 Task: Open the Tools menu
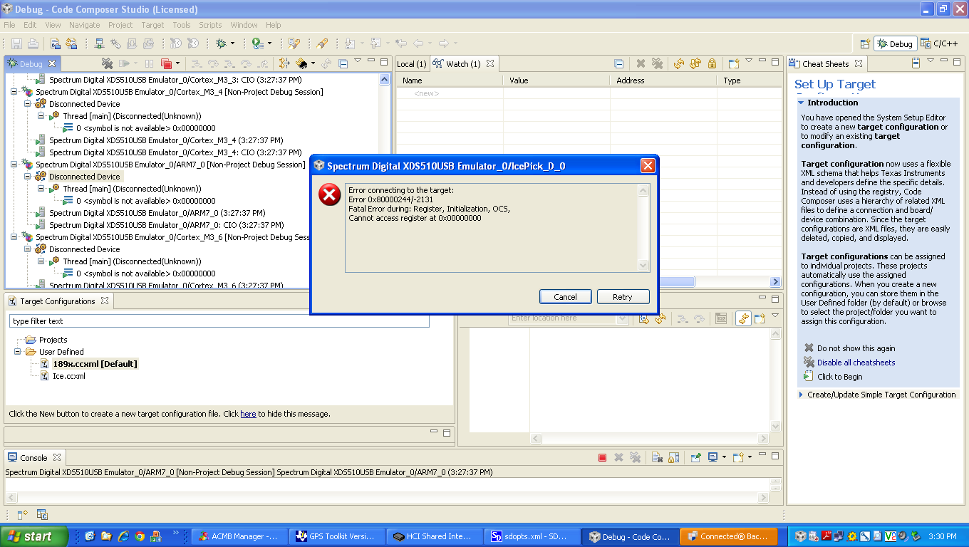coord(182,25)
